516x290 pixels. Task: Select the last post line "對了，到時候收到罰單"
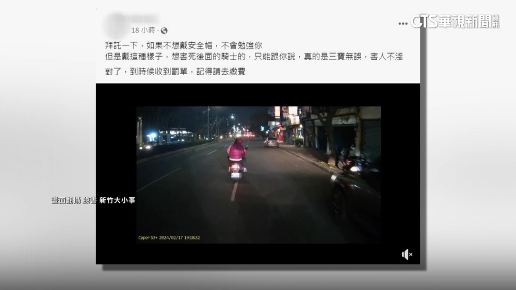click(x=175, y=72)
